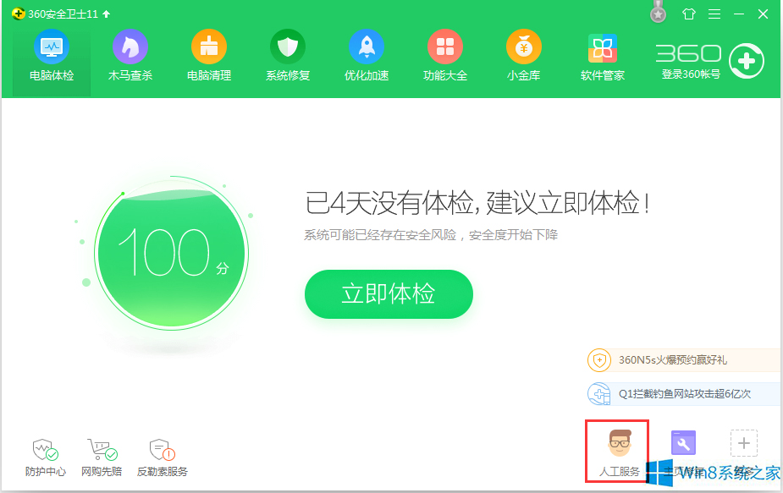Click the upgrade arrow beside 360安全卫士11
The height and width of the screenshot is (493, 783).
[x=107, y=14]
